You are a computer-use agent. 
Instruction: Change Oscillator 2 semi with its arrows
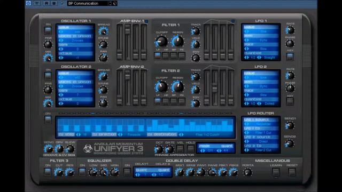pyautogui.click(x=61, y=95)
